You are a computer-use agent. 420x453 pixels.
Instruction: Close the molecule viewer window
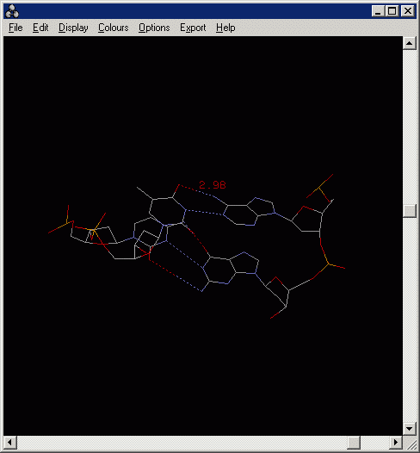(408, 11)
